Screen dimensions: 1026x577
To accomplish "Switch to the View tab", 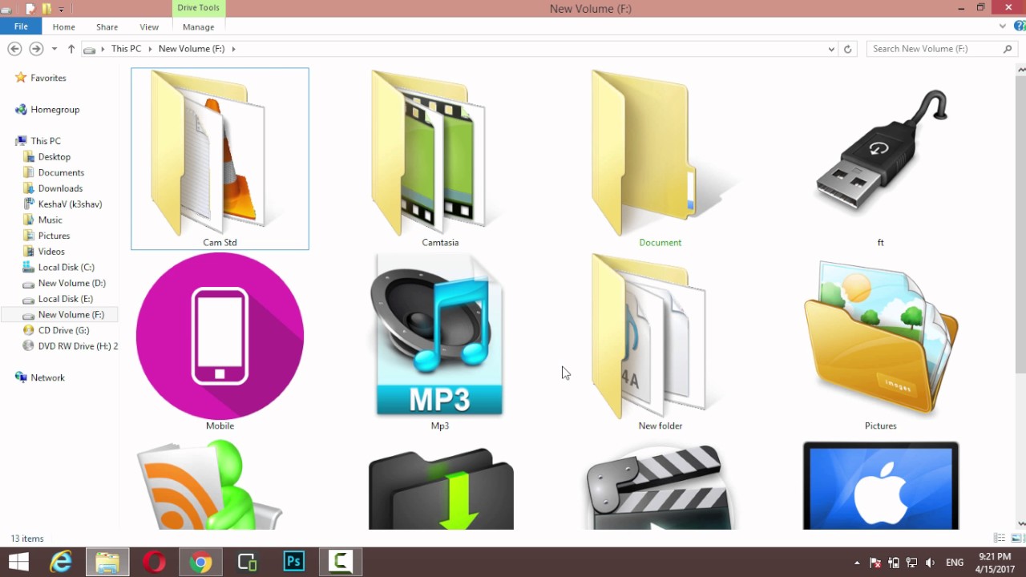I will tap(149, 26).
